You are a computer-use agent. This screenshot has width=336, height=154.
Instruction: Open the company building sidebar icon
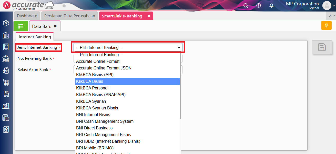point(6,35)
